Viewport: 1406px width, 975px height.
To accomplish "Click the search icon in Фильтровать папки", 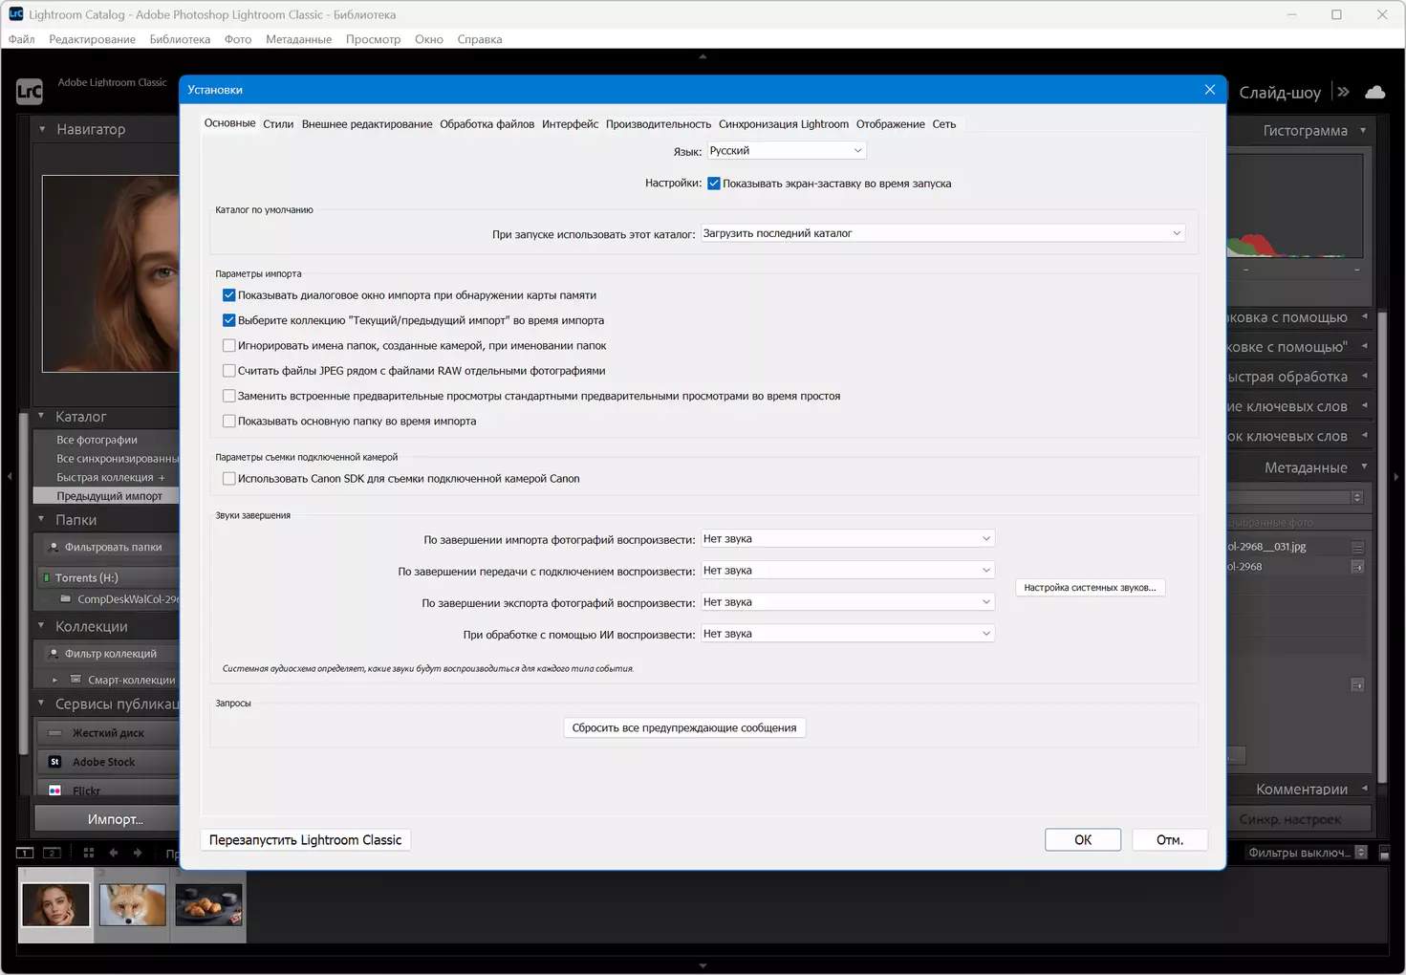I will (54, 548).
